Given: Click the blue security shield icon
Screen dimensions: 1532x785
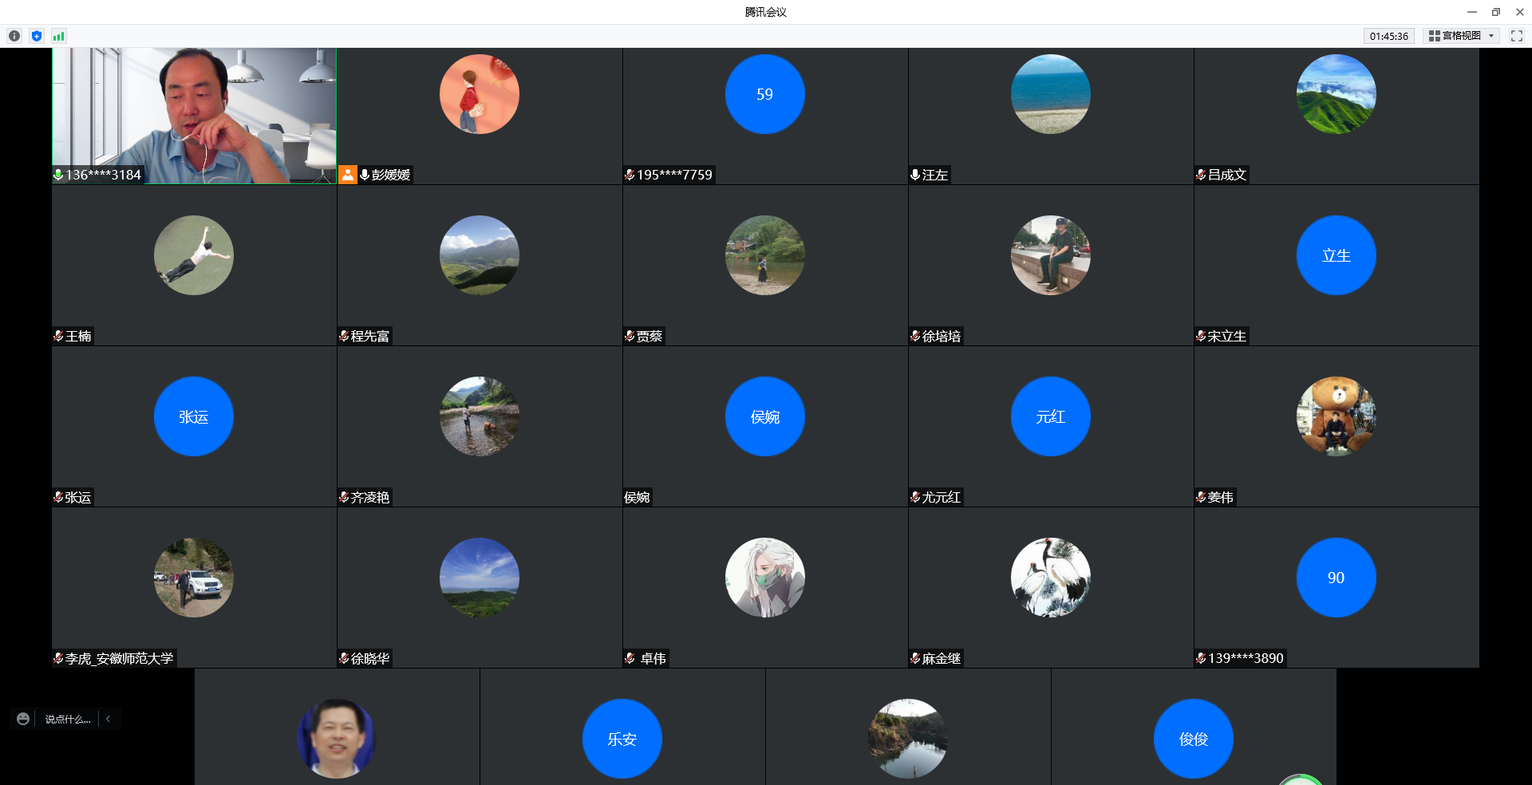Looking at the screenshot, I should [x=37, y=36].
